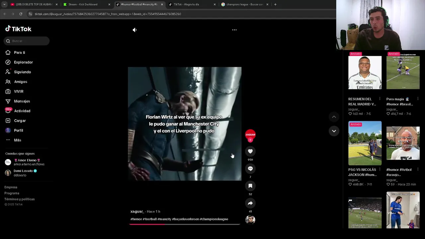
Task: Share the video with the arrow icon
Action: [x=250, y=203]
